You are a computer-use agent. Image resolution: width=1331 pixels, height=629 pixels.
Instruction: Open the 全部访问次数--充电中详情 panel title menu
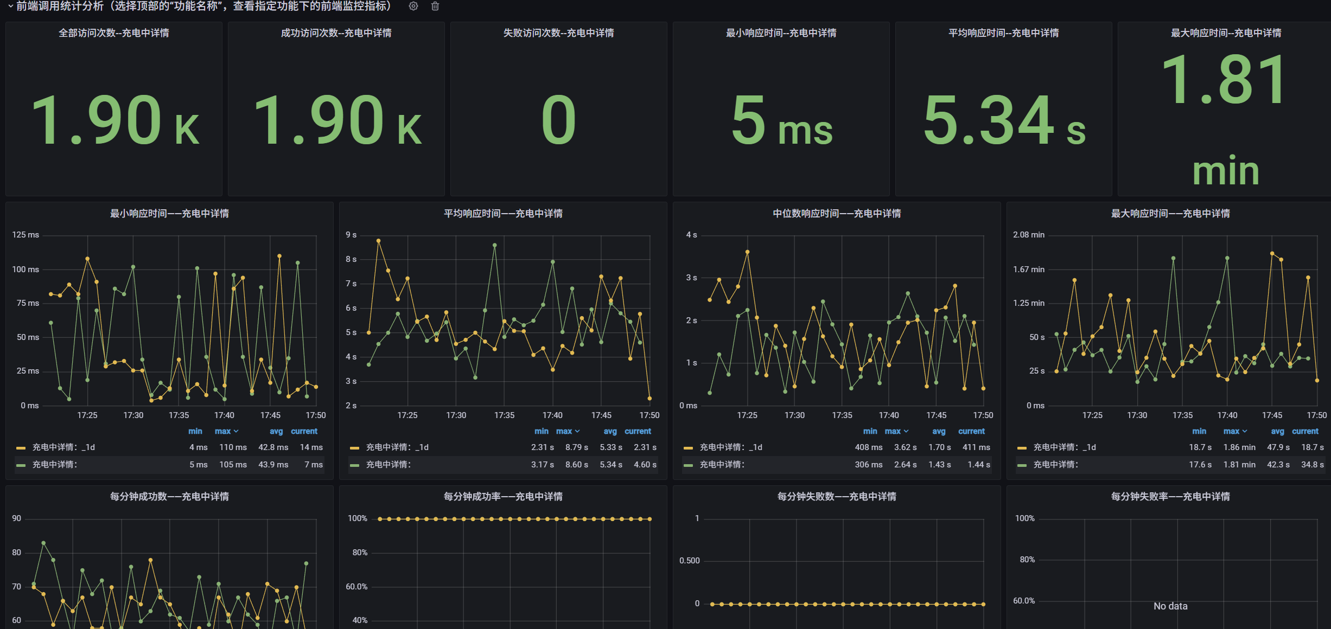tap(113, 33)
